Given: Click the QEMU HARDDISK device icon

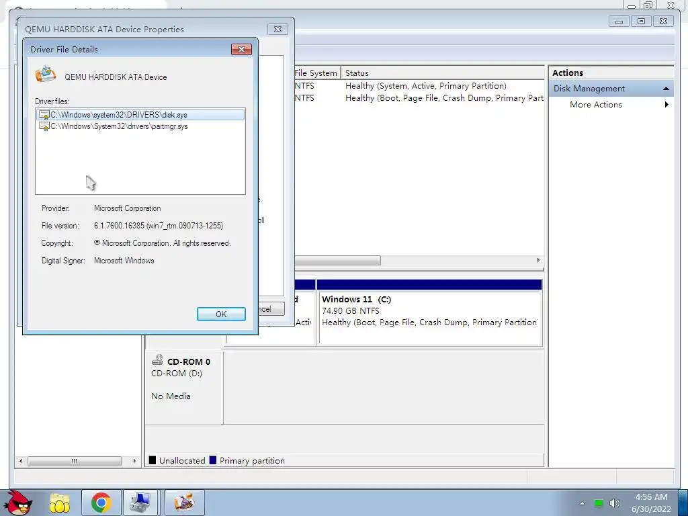Looking at the screenshot, I should coord(46,75).
